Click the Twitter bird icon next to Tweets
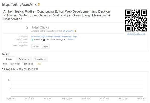The image size is (150, 103). tap(32, 40)
